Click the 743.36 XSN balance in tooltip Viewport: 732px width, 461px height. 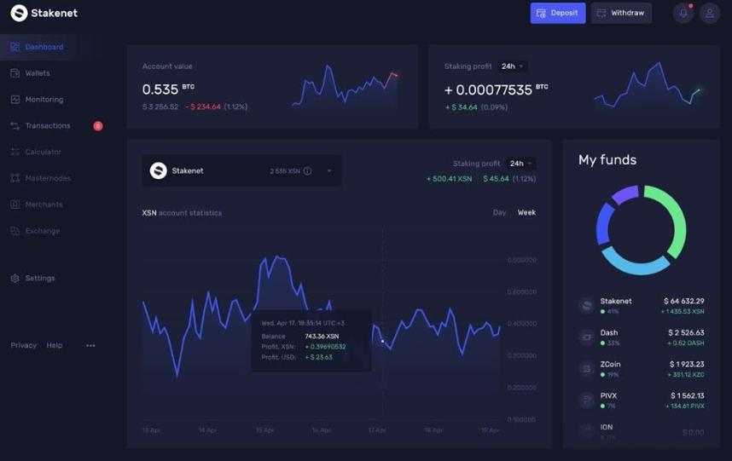[322, 336]
